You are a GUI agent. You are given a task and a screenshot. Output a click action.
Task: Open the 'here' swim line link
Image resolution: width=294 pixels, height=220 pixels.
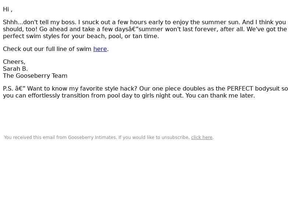coord(100,49)
